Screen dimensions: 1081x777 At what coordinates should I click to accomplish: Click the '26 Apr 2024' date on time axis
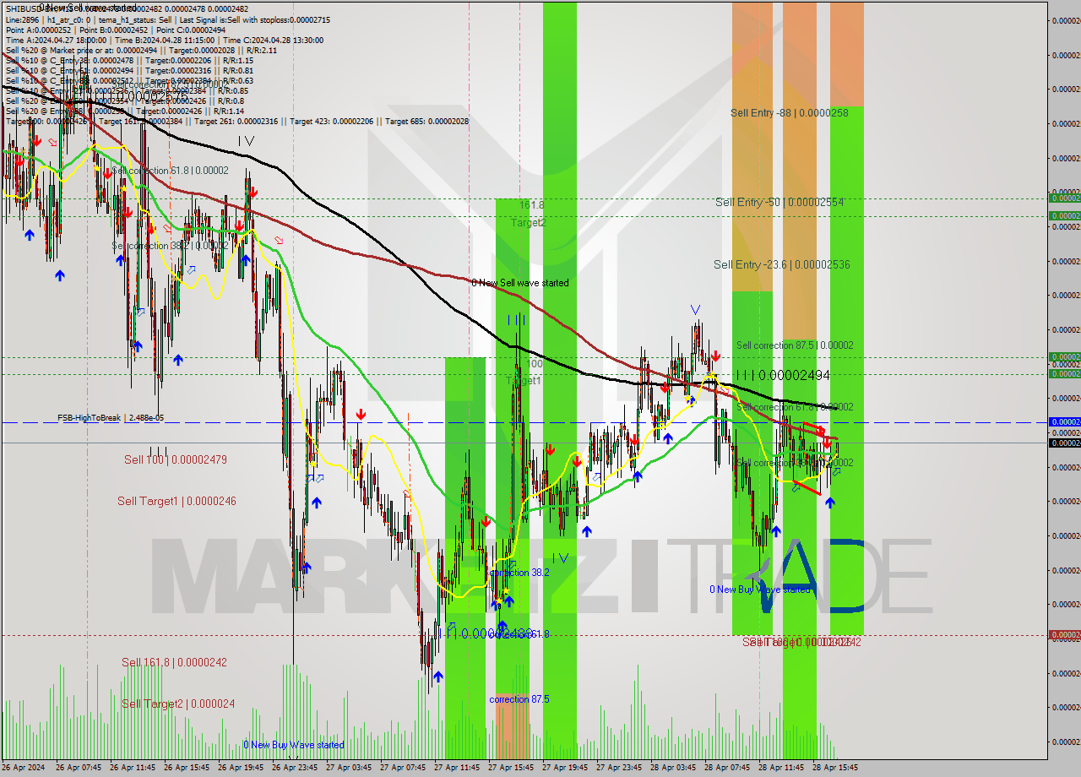(24, 768)
